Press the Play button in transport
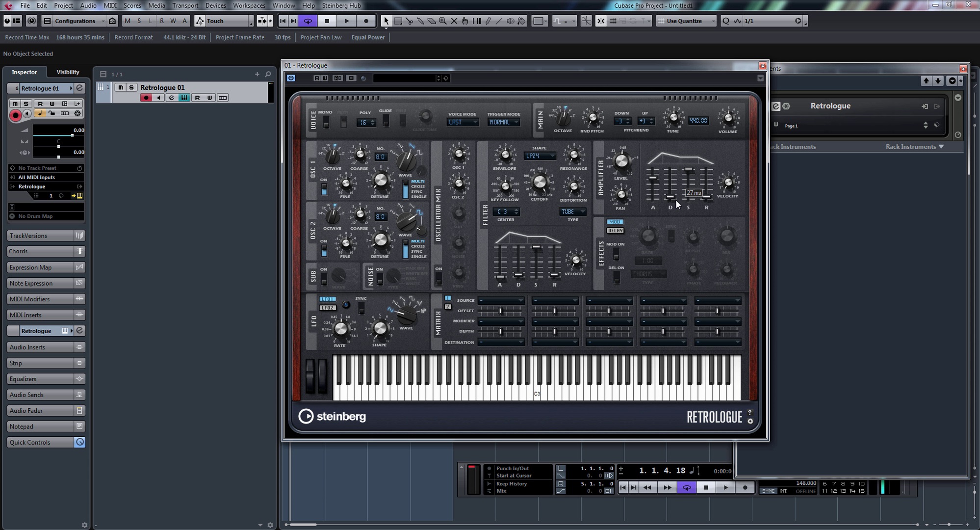 coord(726,488)
